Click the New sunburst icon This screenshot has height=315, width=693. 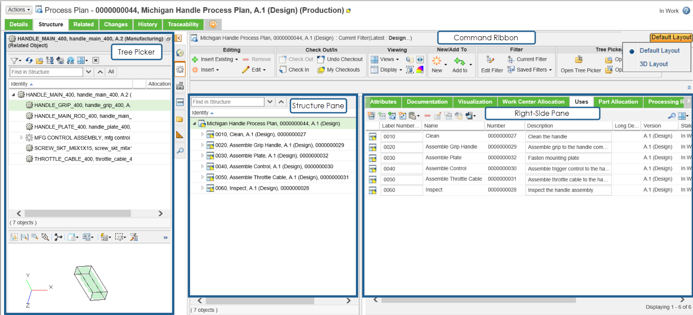tap(437, 61)
